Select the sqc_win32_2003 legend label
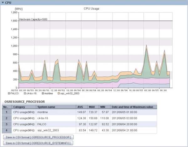 point(70,93)
